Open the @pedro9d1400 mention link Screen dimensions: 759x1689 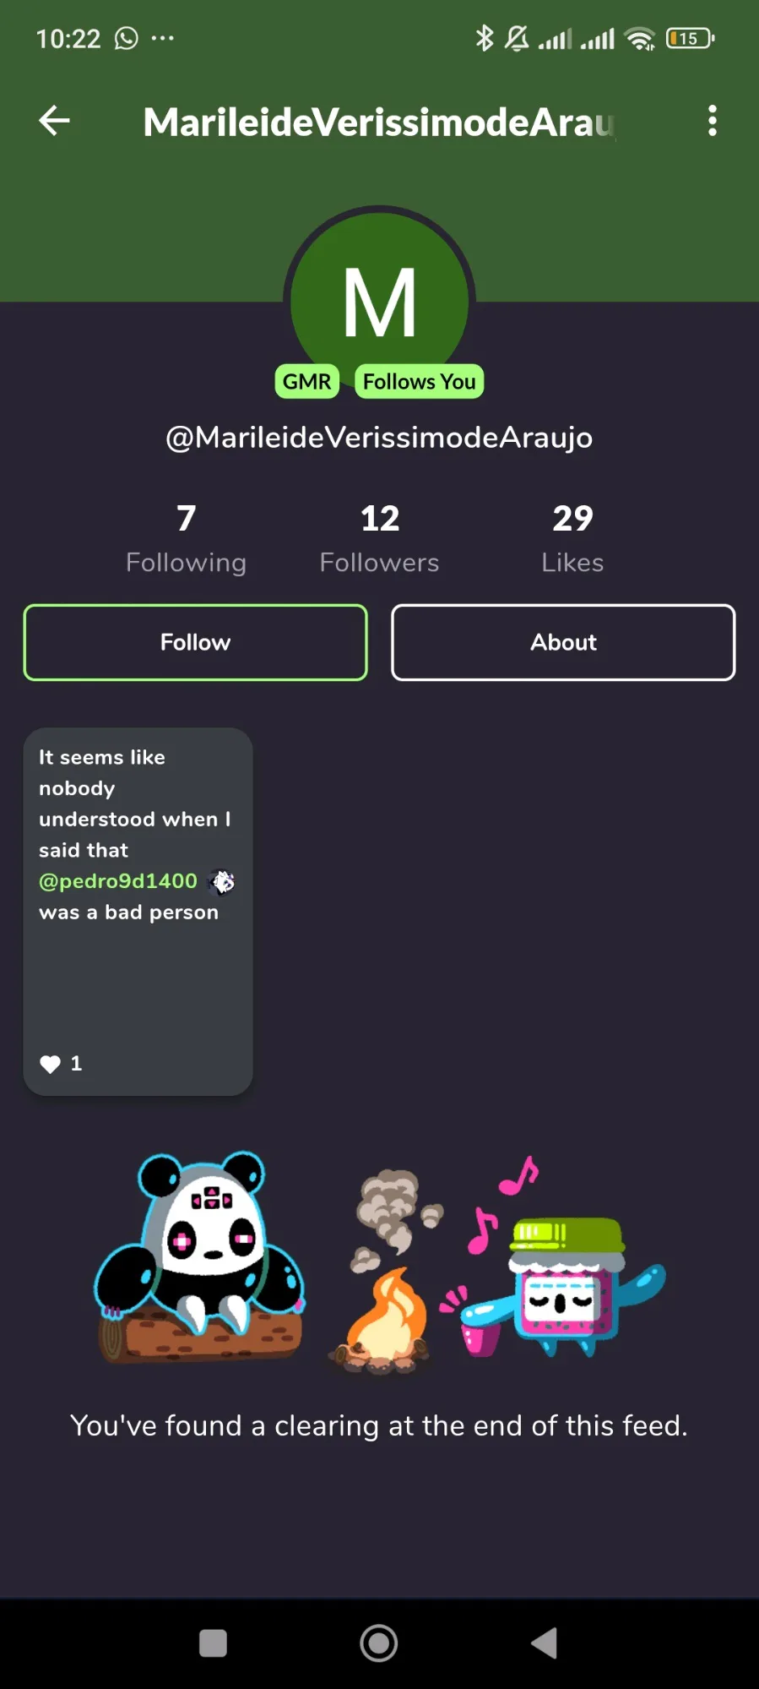coord(118,881)
